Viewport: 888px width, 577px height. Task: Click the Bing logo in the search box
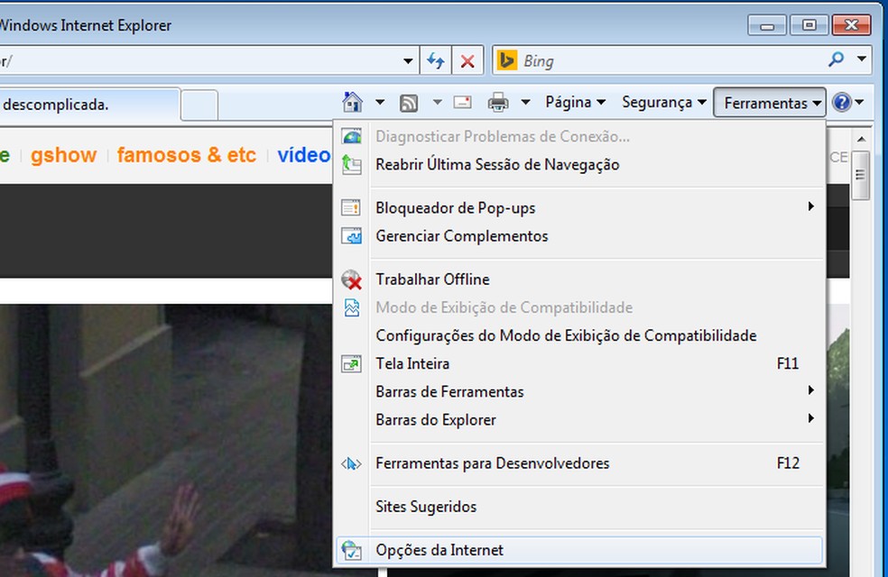[509, 60]
